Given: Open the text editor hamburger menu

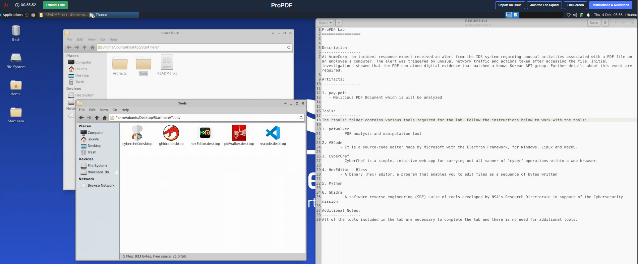Looking at the screenshot, I should (x=605, y=23).
